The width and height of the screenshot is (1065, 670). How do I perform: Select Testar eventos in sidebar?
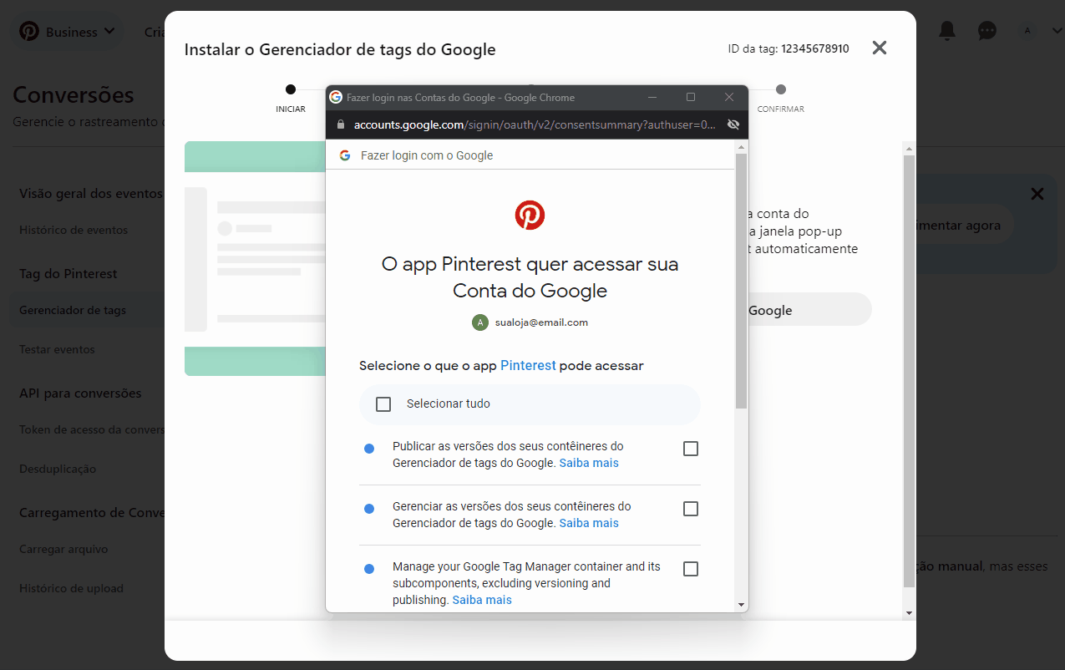pyautogui.click(x=57, y=349)
